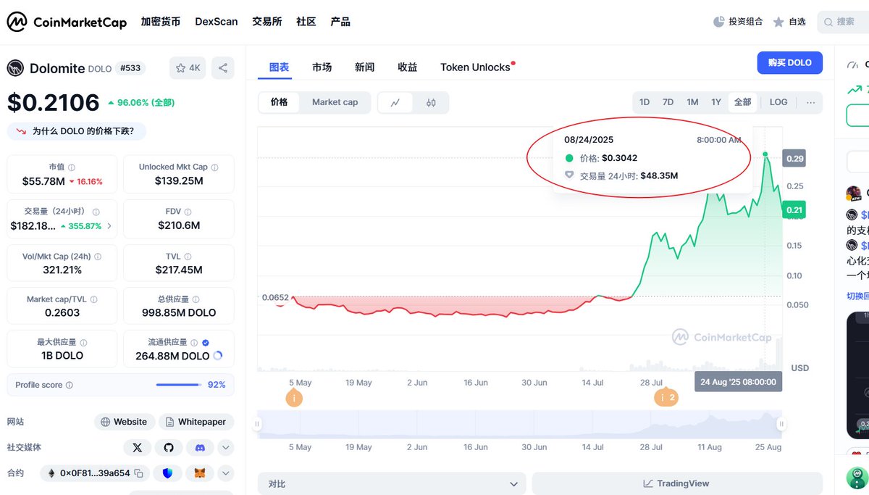Screen dimensions: 869x495
Task: Click the CoinMarketCap logo
Action: click(67, 22)
